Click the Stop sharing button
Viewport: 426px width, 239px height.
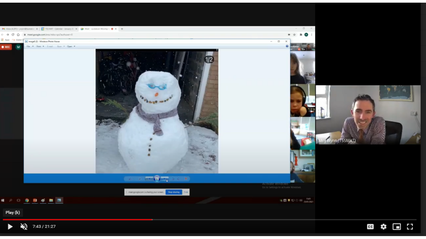pyautogui.click(x=174, y=192)
